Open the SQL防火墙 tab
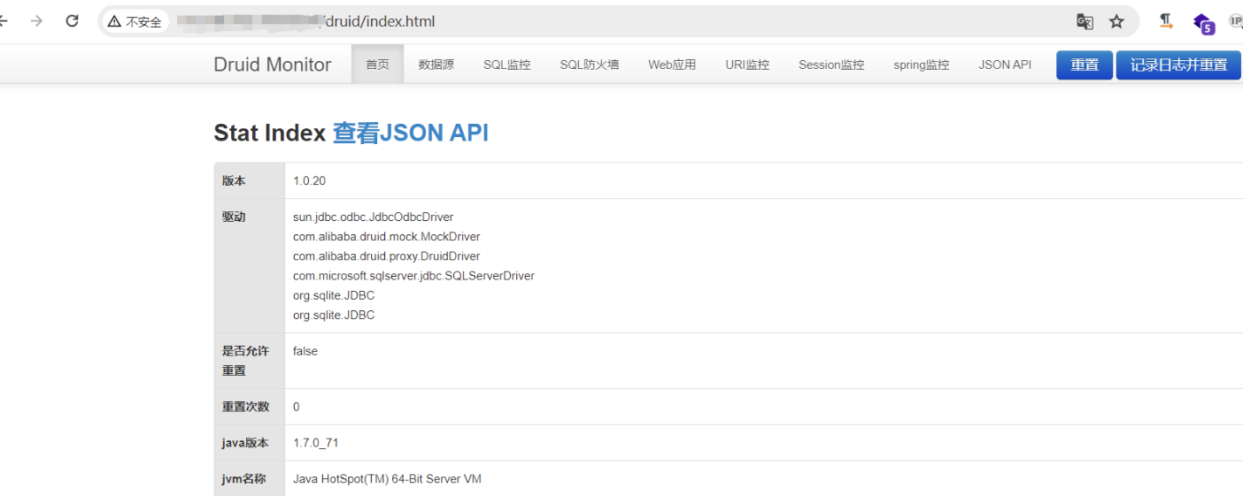 pos(590,65)
